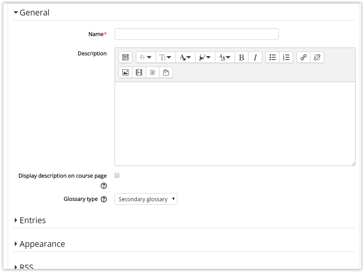Image resolution: width=364 pixels, height=272 pixels.
Task: Insert a link in the description
Action: tap(304, 57)
